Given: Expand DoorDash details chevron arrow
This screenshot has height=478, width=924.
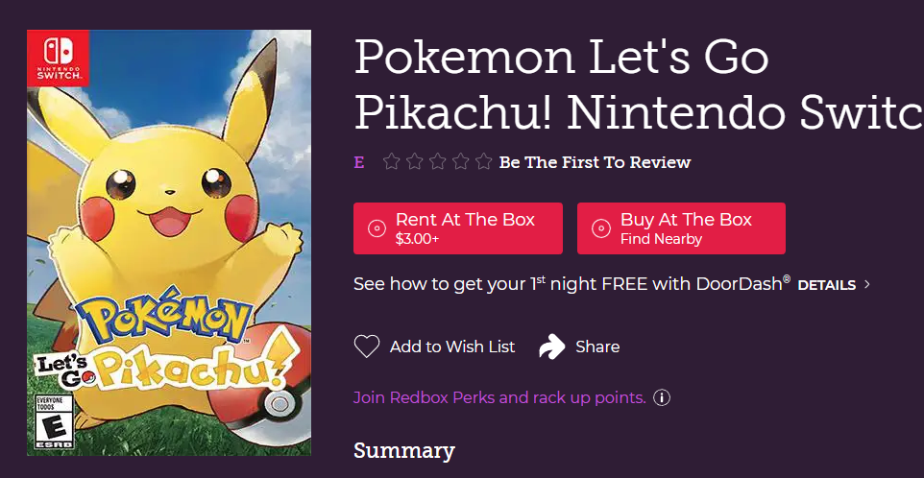Looking at the screenshot, I should pos(866,285).
